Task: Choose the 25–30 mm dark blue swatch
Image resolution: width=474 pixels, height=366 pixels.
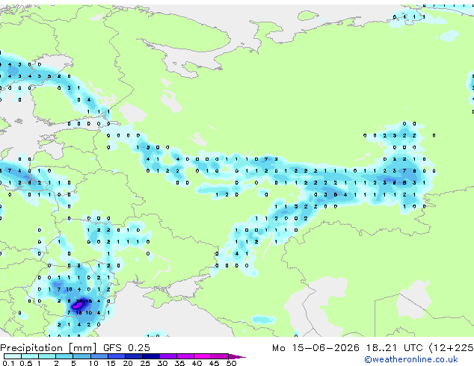Action: click(151, 356)
